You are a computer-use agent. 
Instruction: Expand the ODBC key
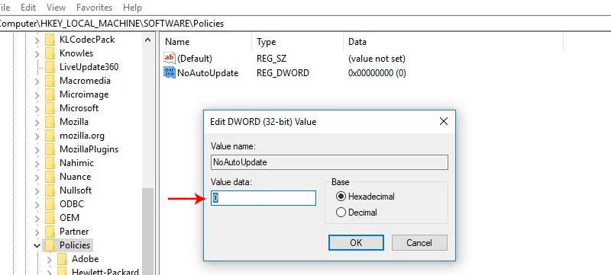37,204
